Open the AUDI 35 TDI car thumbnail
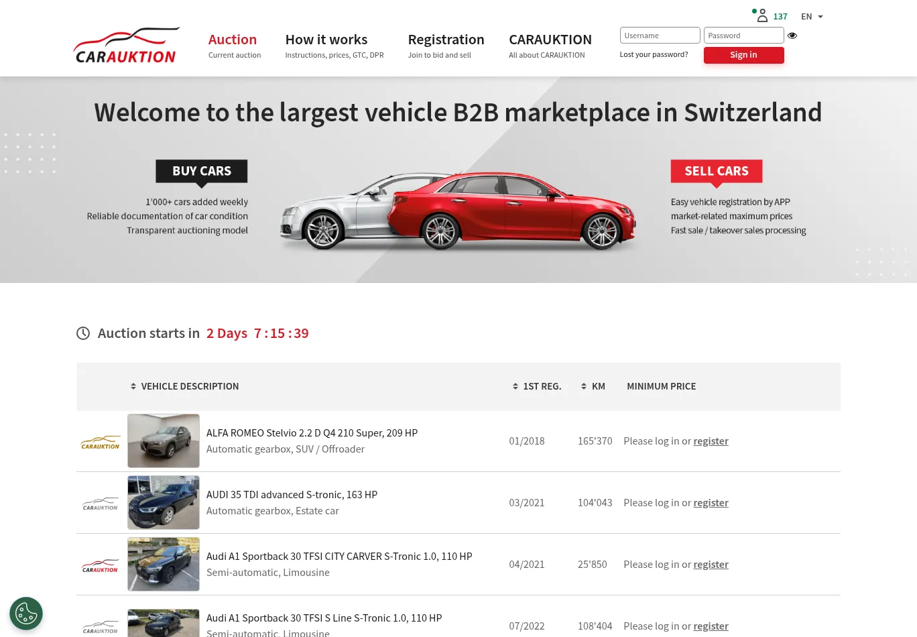This screenshot has height=637, width=917. coord(164,503)
